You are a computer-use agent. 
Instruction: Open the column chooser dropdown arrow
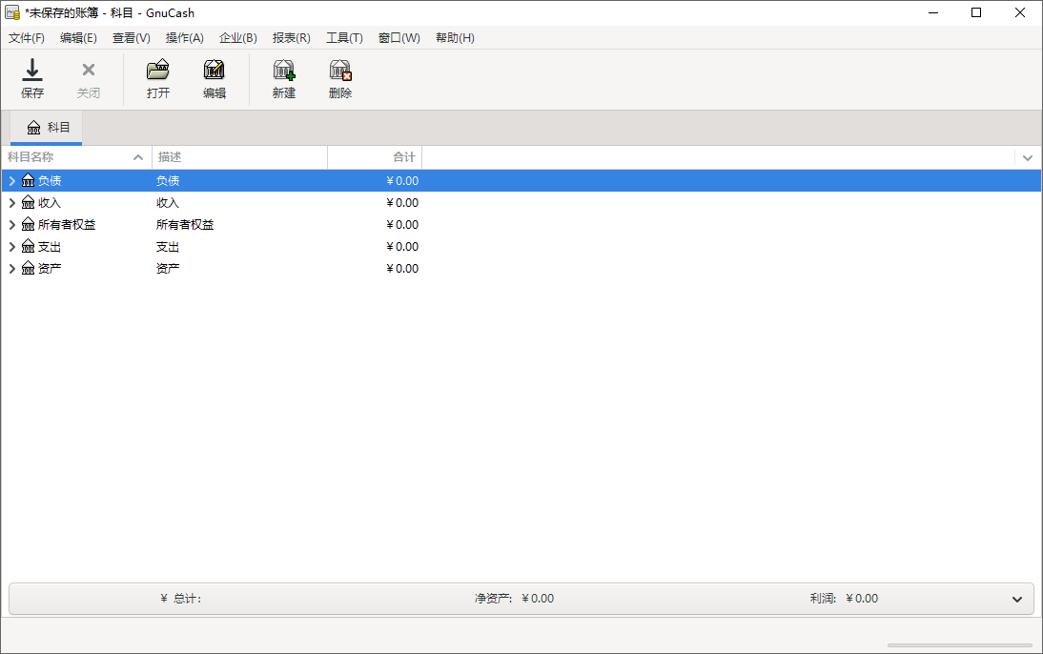pyautogui.click(x=1028, y=157)
